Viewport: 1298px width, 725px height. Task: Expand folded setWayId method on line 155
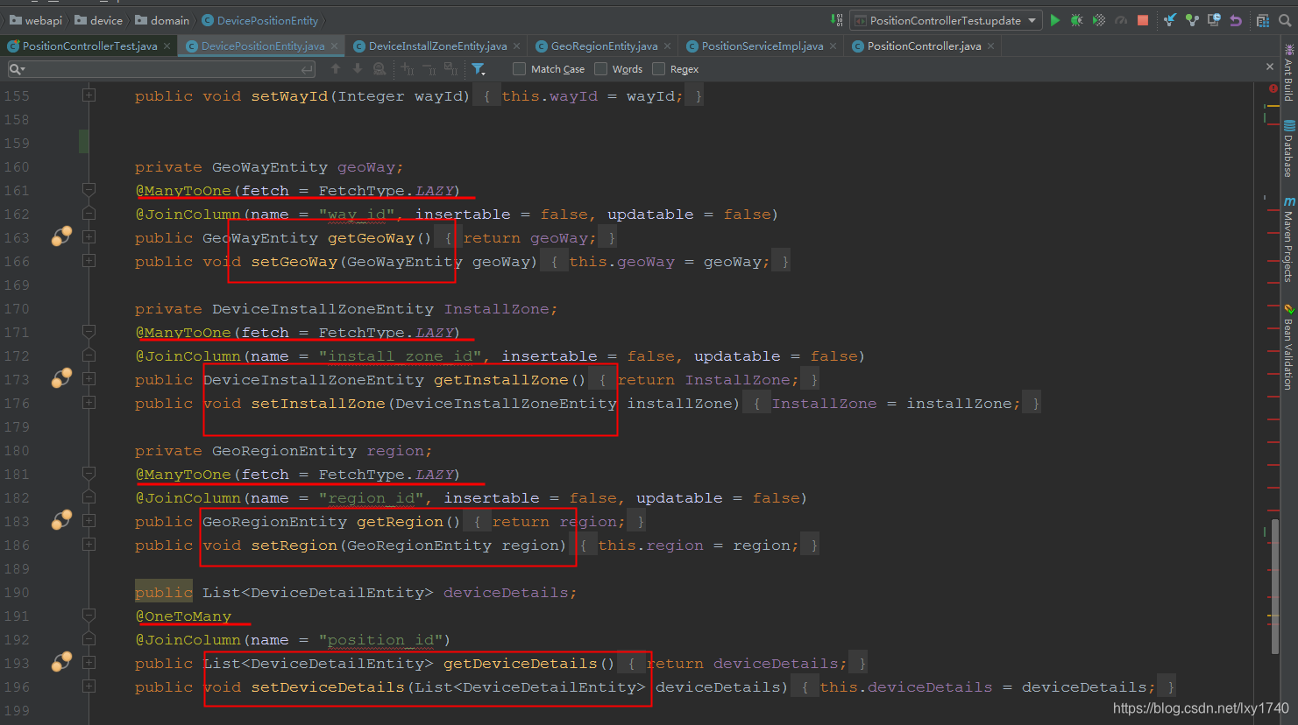tap(89, 95)
